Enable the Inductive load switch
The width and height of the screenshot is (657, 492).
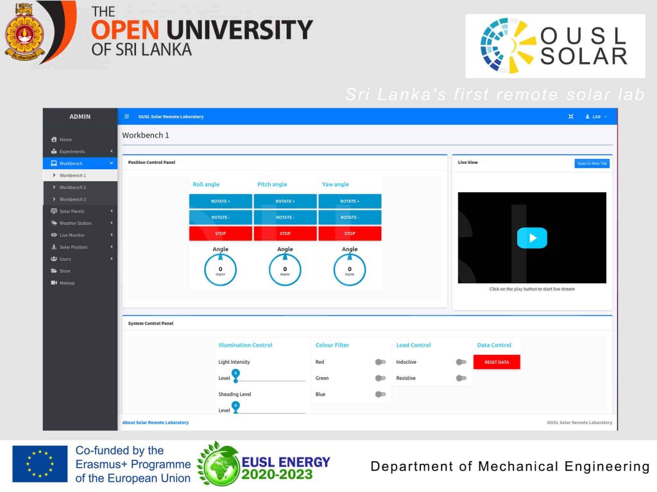(461, 362)
